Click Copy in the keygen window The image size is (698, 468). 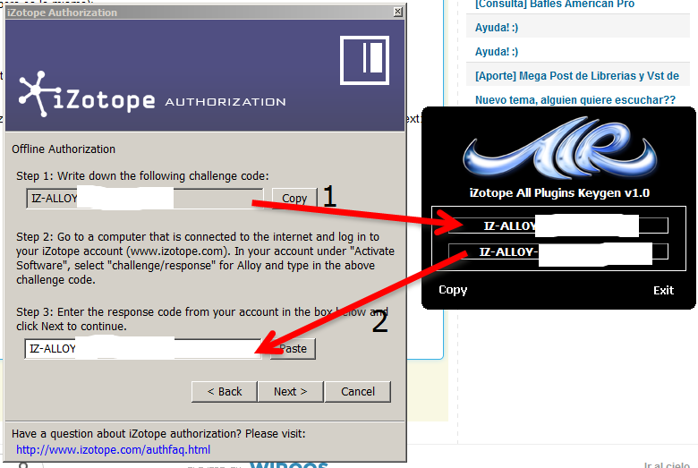[453, 290]
